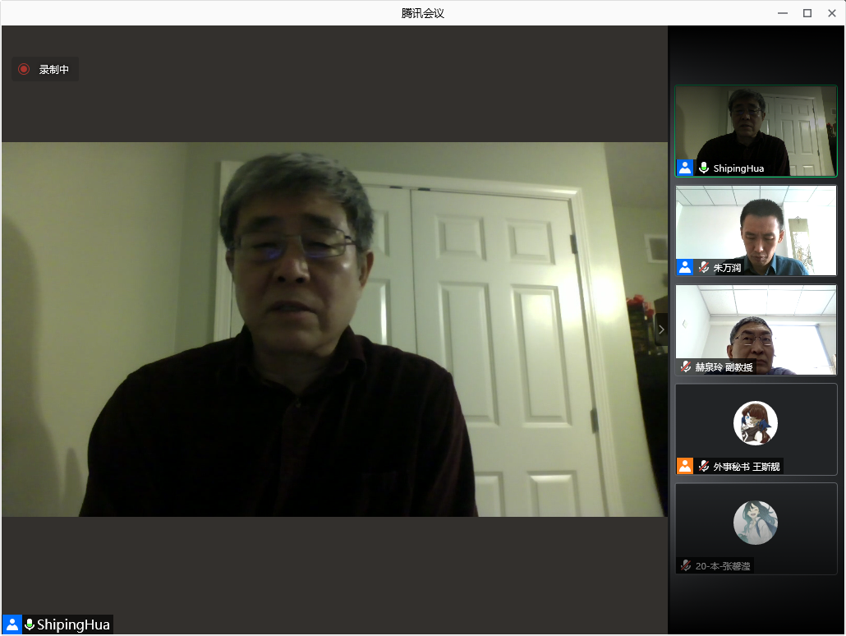Image resolution: width=846 pixels, height=636 pixels.
Task: Collapse the participant video sidebar using the arrow
Action: pyautogui.click(x=661, y=330)
